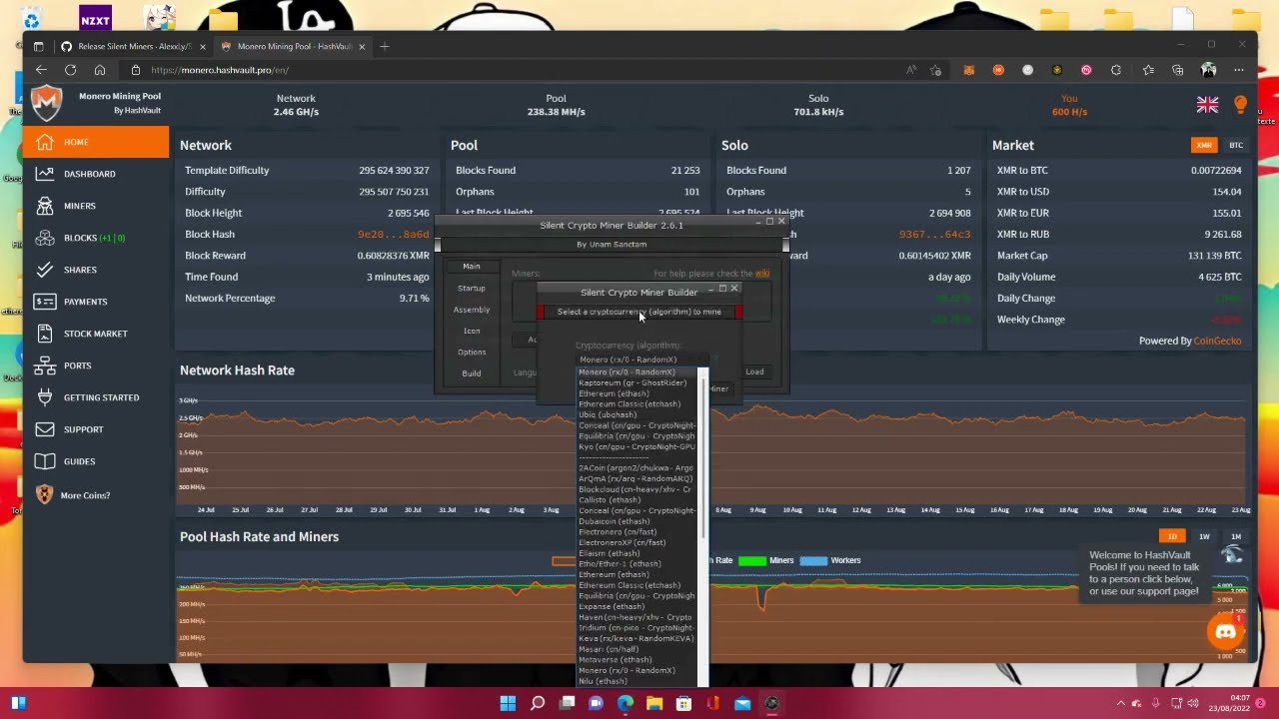The image size is (1279, 719).
Task: Open Options tab in Miner Builder
Action: (x=472, y=352)
